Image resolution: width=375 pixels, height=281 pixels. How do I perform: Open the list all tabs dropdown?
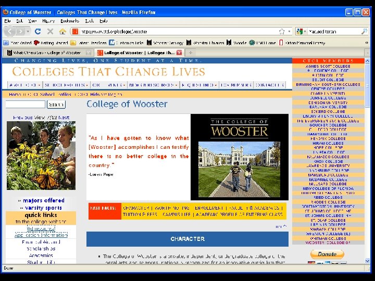(367, 53)
